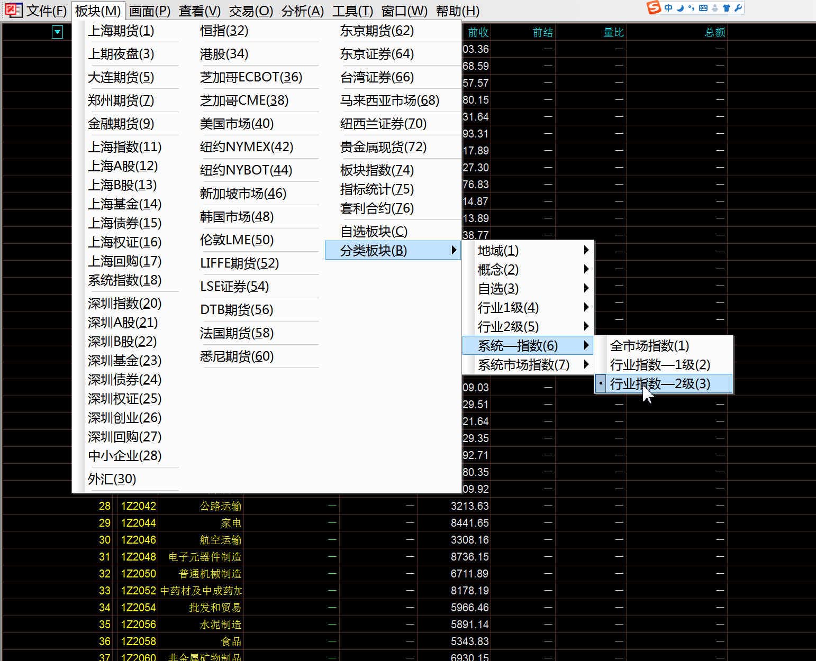Open the Sogou skin shirt icon
This screenshot has height=661, width=816.
726,8
